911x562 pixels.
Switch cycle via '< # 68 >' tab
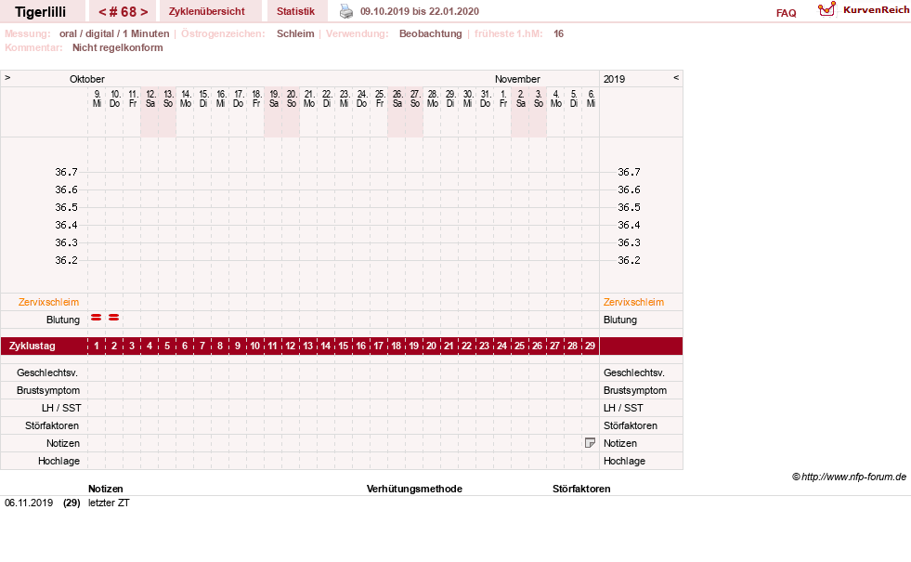(123, 11)
